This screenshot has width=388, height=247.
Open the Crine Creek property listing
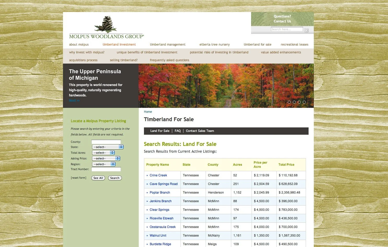159,175
